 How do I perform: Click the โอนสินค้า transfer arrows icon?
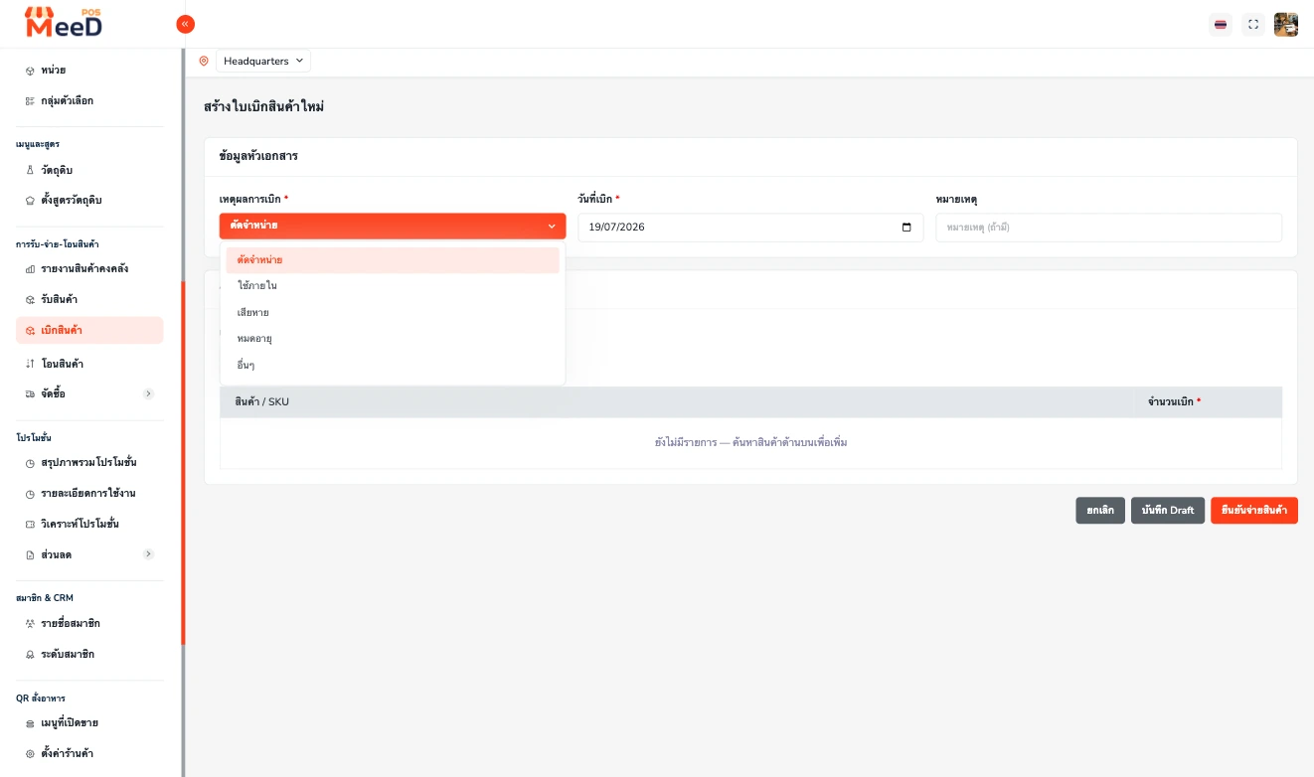pos(30,364)
